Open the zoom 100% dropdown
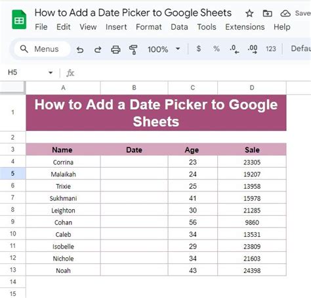This screenshot has width=311, height=298. [164, 49]
